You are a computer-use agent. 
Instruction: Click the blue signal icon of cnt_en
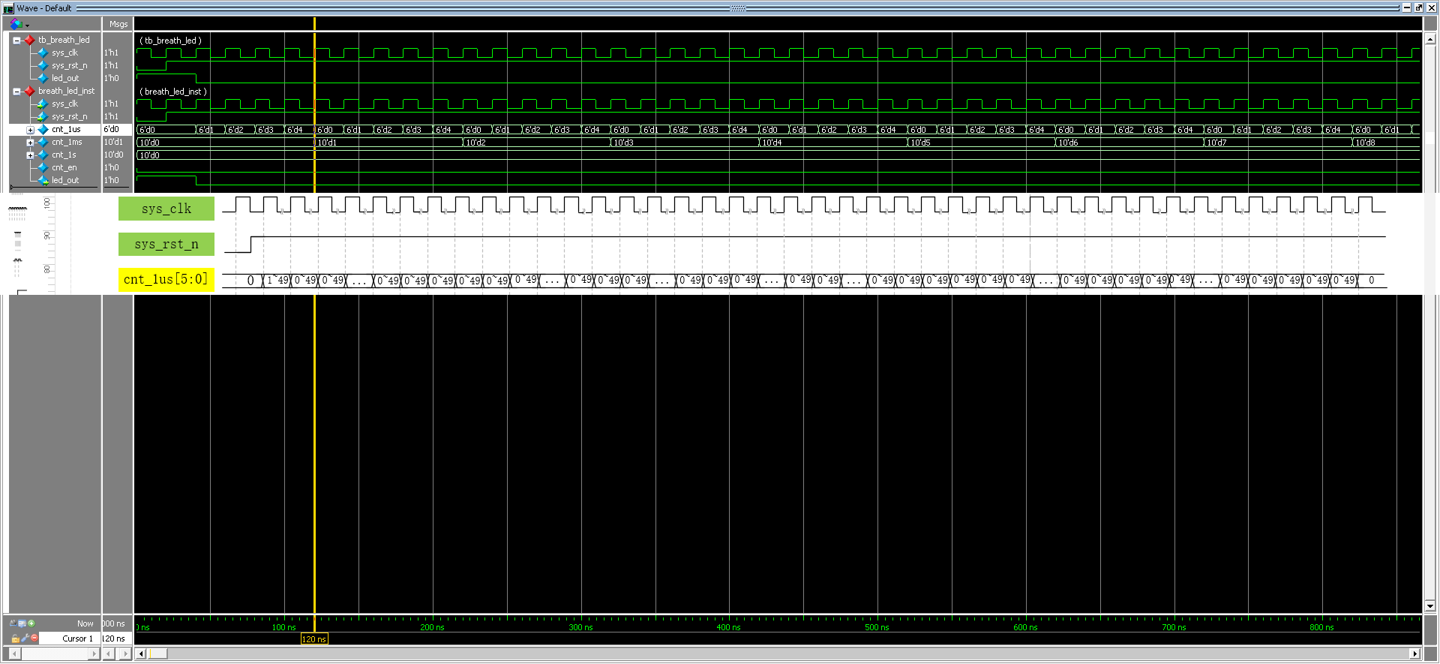(x=43, y=167)
